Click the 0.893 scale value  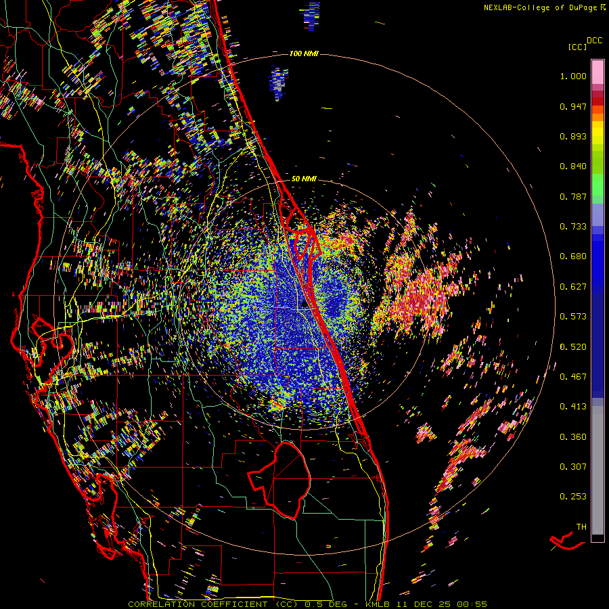point(573,136)
